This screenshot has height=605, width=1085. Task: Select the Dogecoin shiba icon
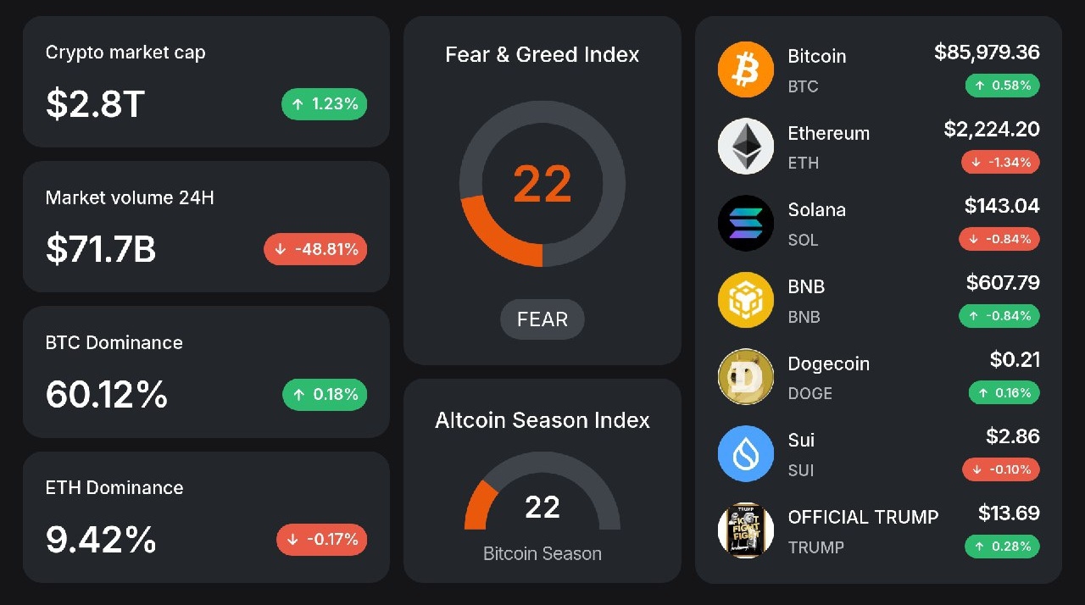click(x=746, y=377)
